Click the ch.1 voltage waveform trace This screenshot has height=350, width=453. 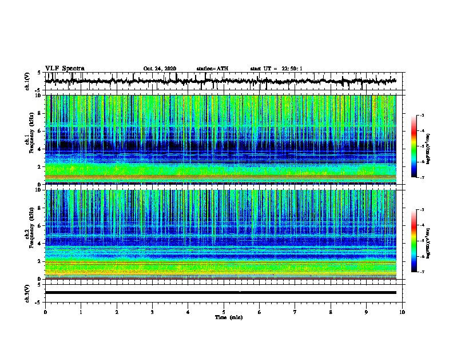(220, 81)
